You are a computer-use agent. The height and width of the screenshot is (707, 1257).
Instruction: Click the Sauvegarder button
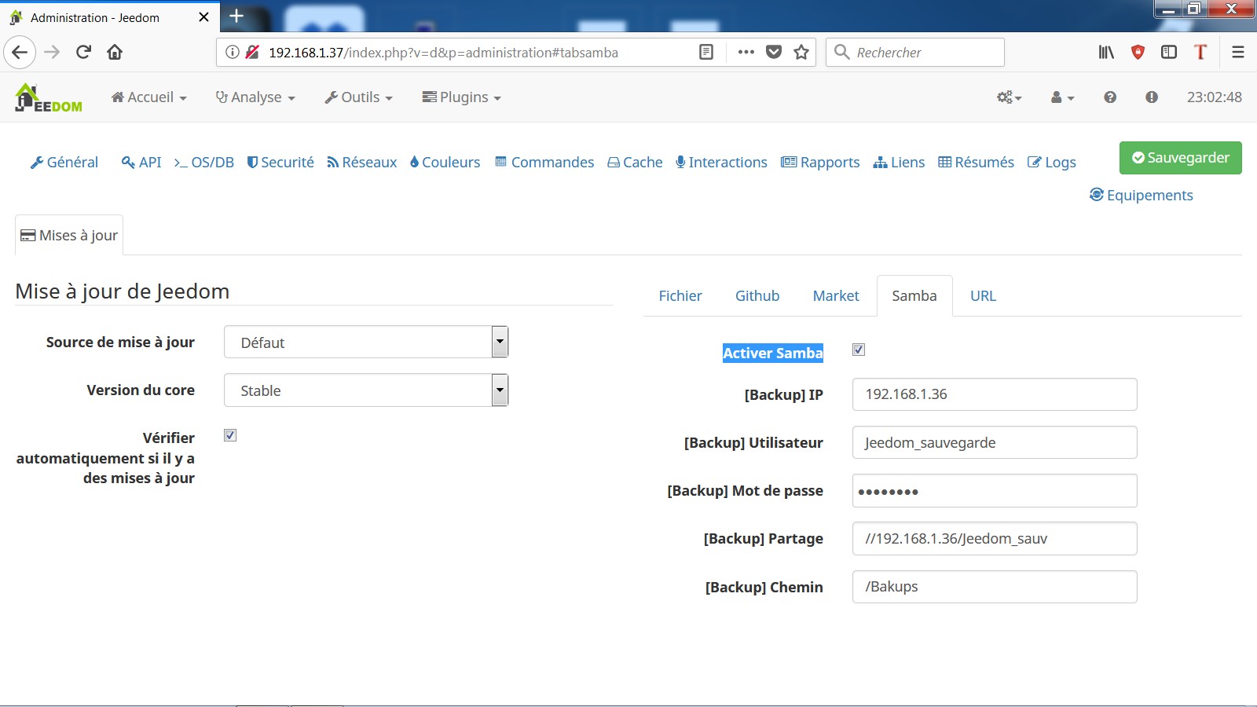(1181, 158)
